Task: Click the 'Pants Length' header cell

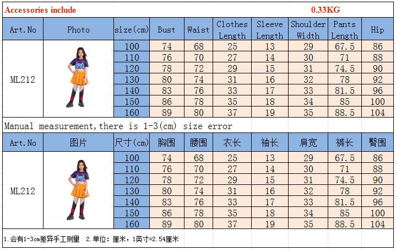Action: coord(344,30)
